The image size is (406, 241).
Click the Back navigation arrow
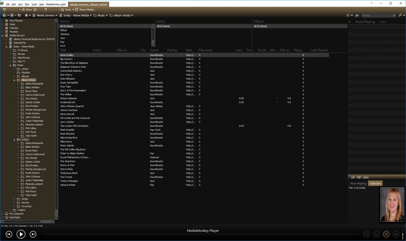point(4,15)
